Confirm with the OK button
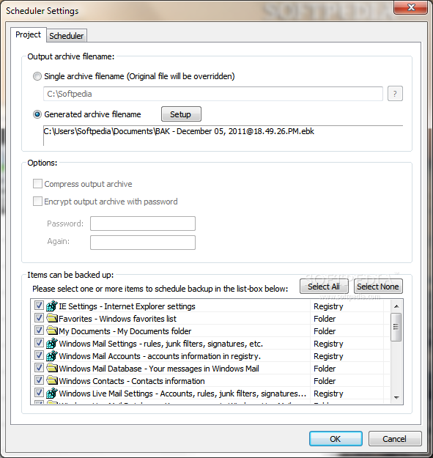Viewport: 433px width, 458px height. click(x=336, y=439)
